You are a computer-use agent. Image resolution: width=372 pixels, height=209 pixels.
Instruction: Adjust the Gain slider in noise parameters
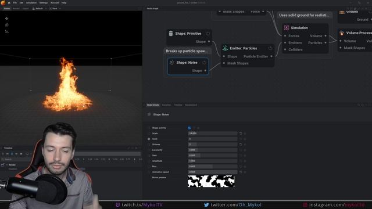pyautogui.click(x=213, y=156)
